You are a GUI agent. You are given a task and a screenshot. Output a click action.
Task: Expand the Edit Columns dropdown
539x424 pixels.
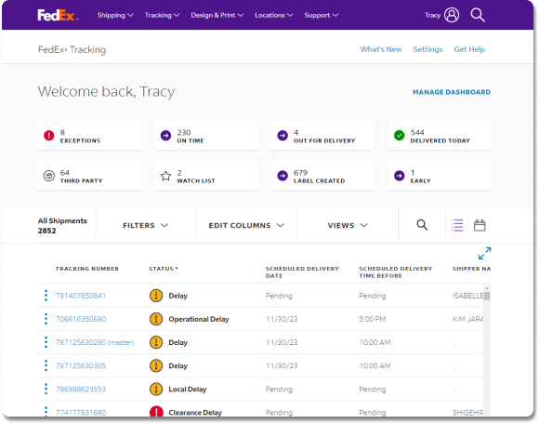point(246,226)
